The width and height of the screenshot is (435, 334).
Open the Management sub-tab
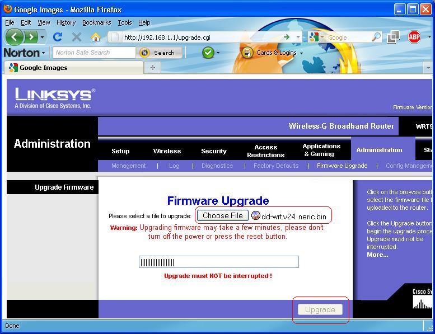[x=128, y=166]
